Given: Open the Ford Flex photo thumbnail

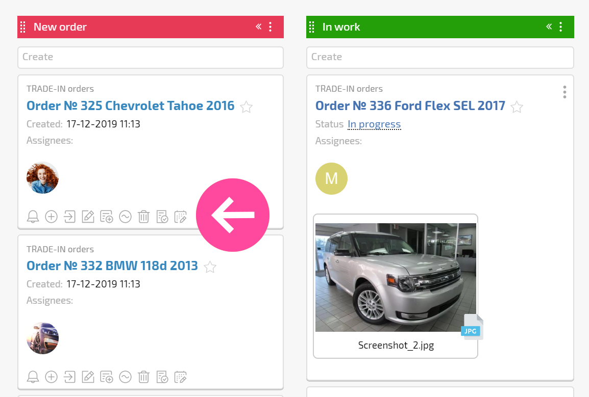Looking at the screenshot, I should 396,277.
